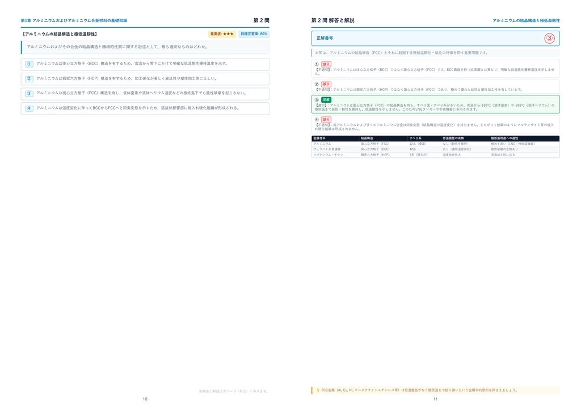Click the red circled ③ in the 正解番号 box
This screenshot has width=581, height=411.
coord(549,38)
